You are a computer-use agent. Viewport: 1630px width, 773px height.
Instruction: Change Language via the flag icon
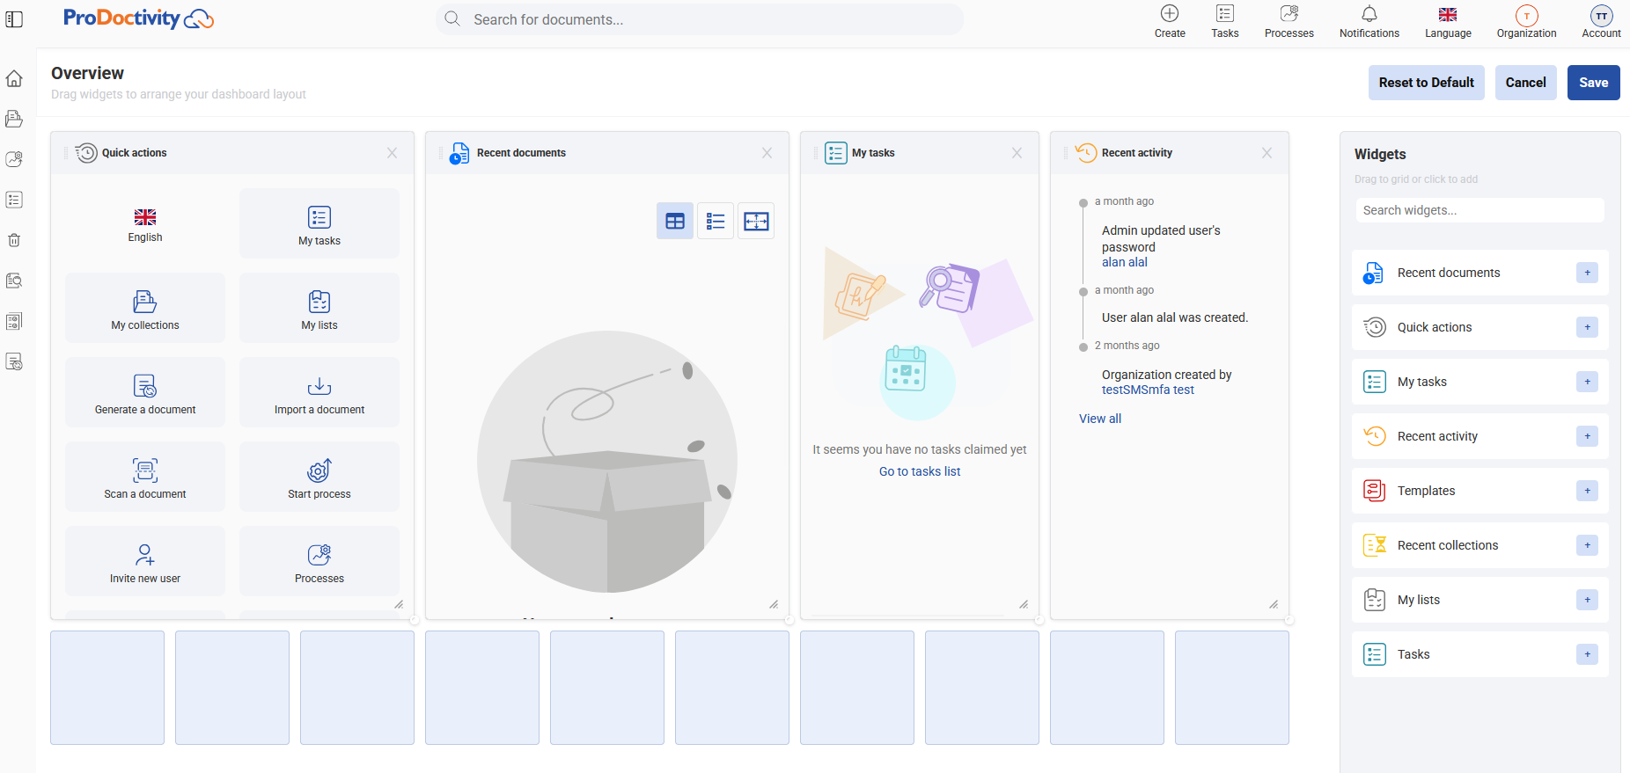pos(1448,22)
